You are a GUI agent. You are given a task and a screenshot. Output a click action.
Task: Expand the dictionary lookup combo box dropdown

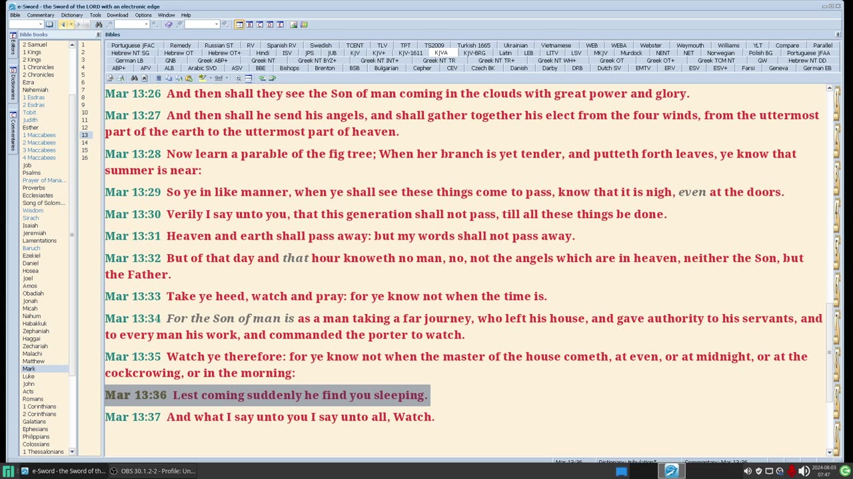pos(217,25)
